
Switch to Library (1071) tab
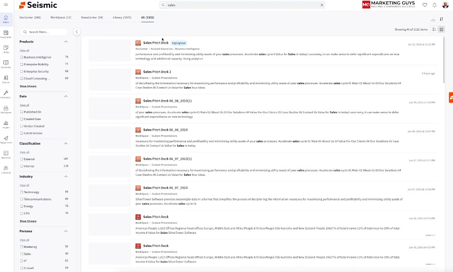click(x=122, y=17)
